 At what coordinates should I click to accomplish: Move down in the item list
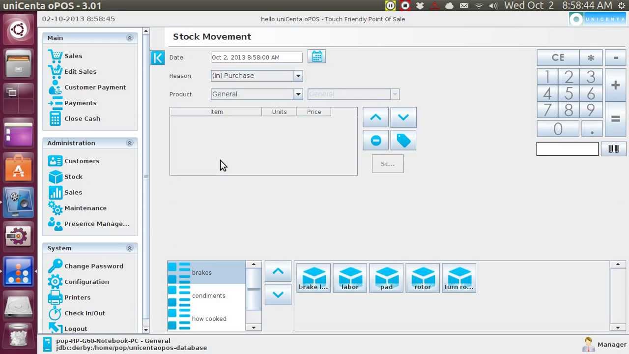point(403,118)
